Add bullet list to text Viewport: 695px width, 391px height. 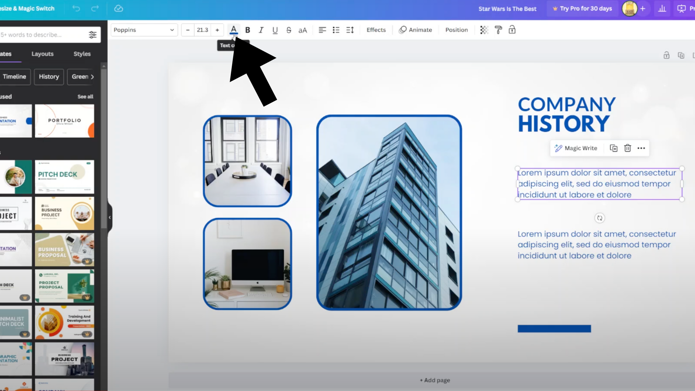[336, 30]
